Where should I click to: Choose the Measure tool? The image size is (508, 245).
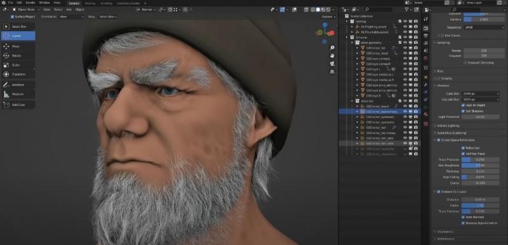(18, 94)
